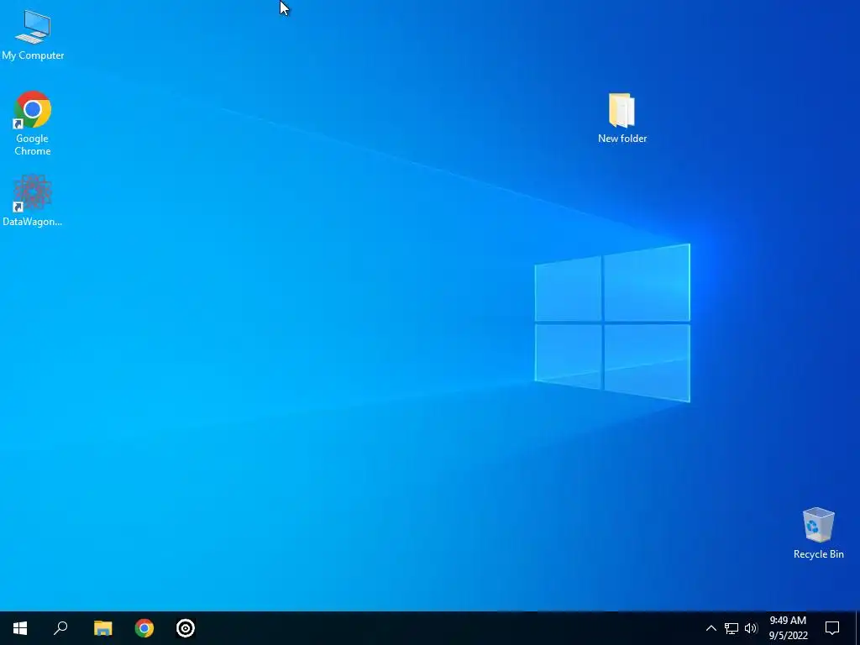Open the network status tray icon
This screenshot has width=860, height=645.
pos(732,628)
